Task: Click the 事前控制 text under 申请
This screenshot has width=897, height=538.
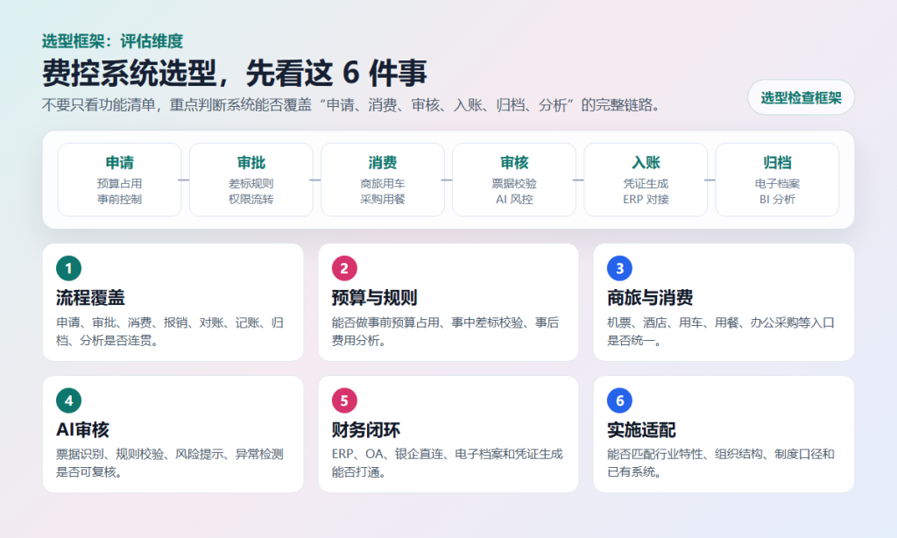Action: [119, 199]
